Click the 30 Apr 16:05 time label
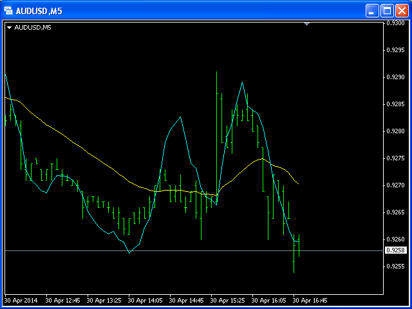The height and width of the screenshot is (309, 412). click(269, 300)
